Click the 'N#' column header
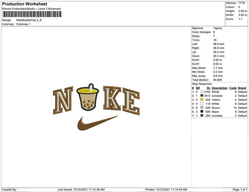249x192 pixels. click(198, 88)
